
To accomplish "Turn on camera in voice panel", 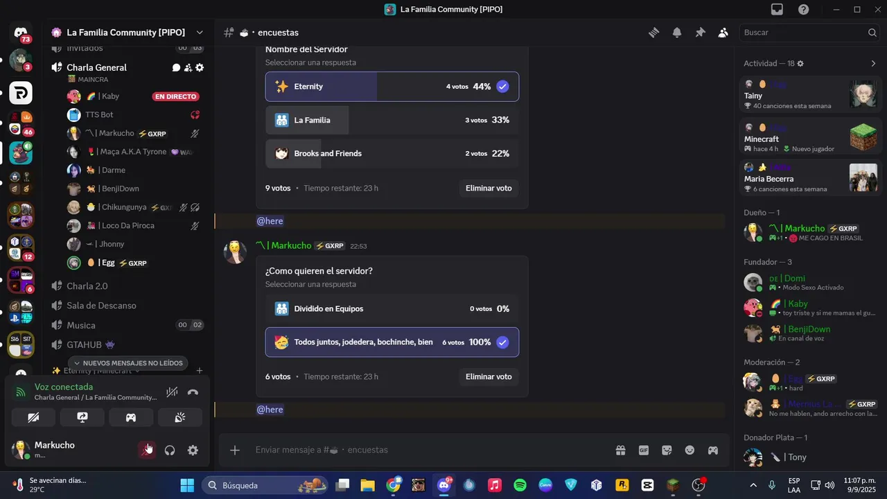I will click(33, 417).
